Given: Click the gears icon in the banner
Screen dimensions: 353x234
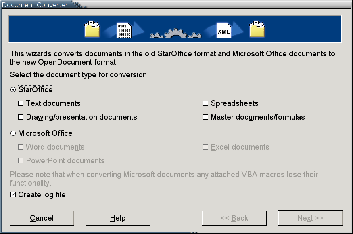Looking at the screenshot, I should pos(175,33).
